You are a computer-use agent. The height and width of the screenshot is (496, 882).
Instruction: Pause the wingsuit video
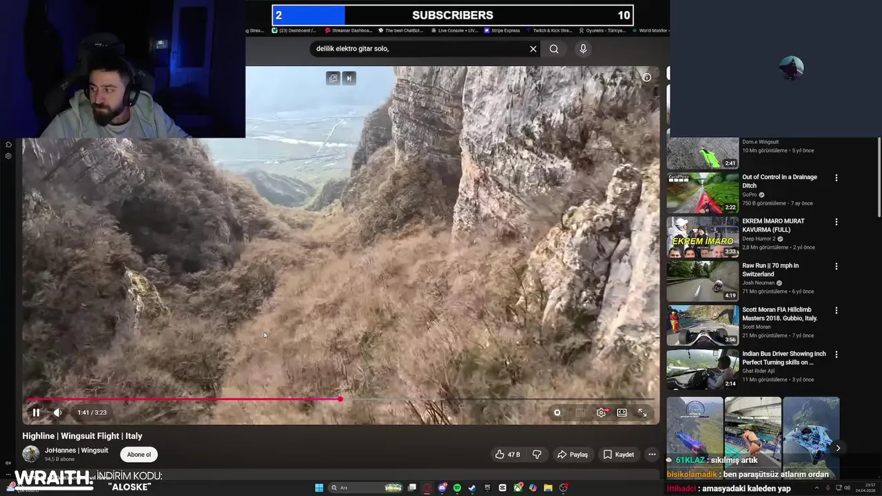[x=36, y=413]
